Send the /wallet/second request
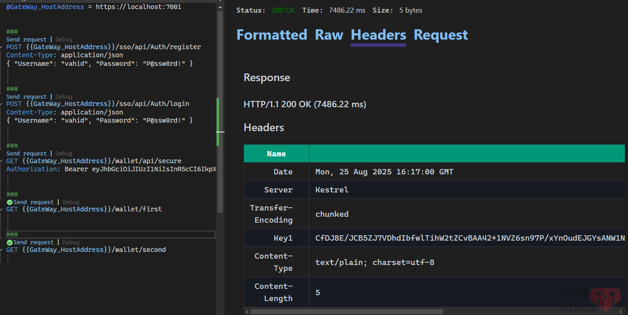The image size is (628, 315). click(34, 242)
